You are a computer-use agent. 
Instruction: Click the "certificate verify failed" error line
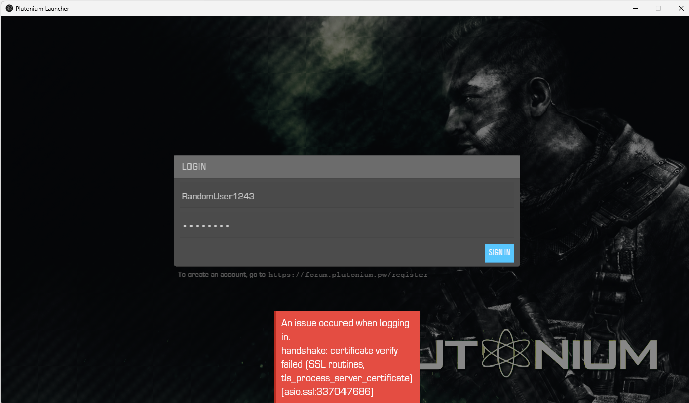point(339,351)
